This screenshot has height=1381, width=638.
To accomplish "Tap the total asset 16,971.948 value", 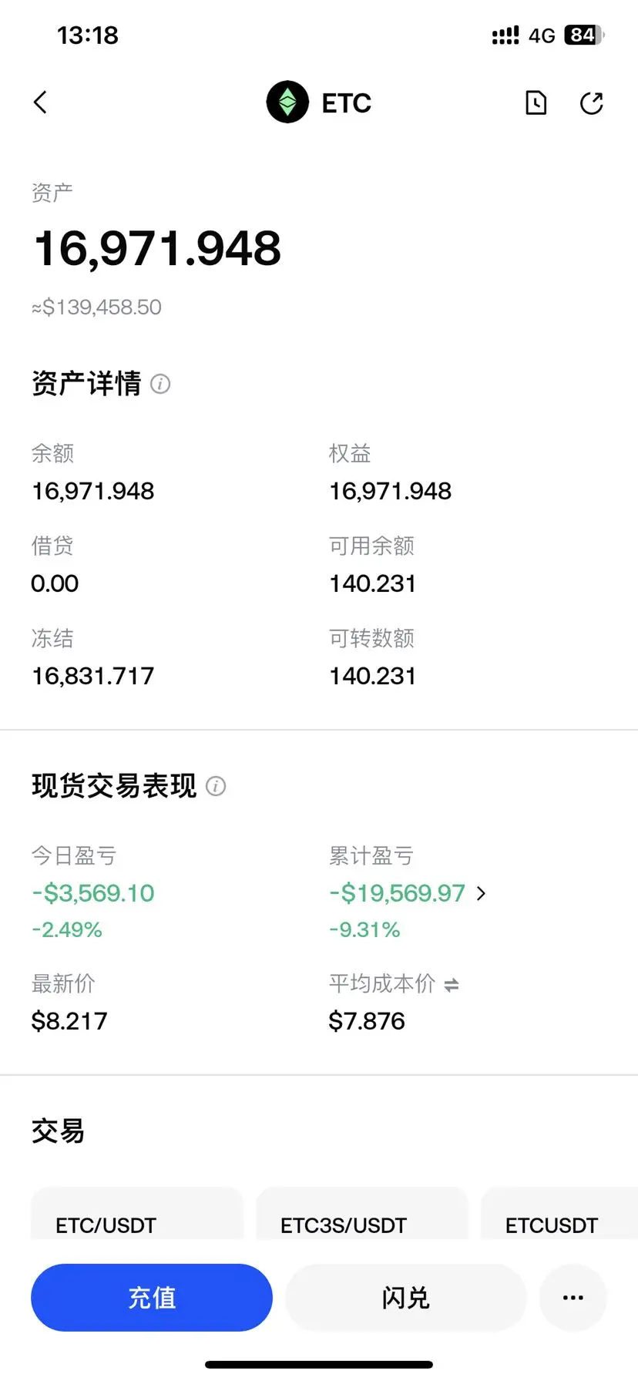I will point(157,248).
